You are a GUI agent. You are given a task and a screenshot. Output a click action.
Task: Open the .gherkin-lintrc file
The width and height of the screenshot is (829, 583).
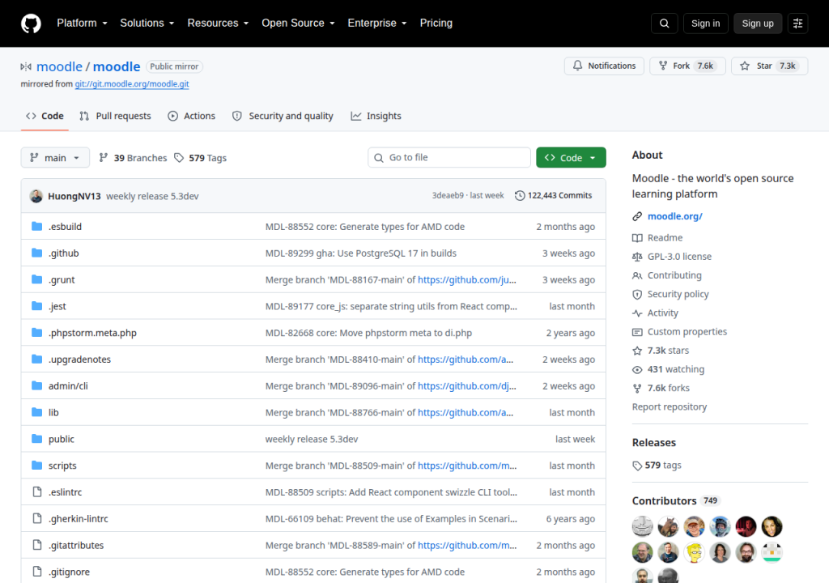79,518
